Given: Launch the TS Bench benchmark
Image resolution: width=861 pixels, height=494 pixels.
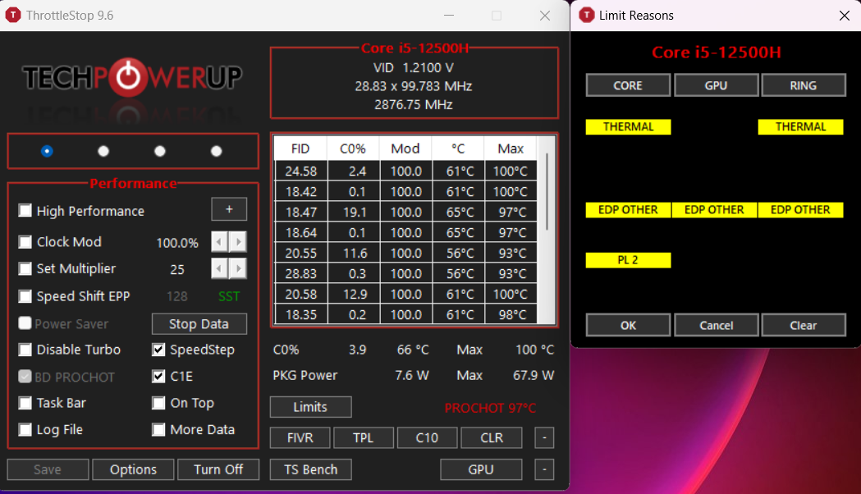Looking at the screenshot, I should pos(310,469).
